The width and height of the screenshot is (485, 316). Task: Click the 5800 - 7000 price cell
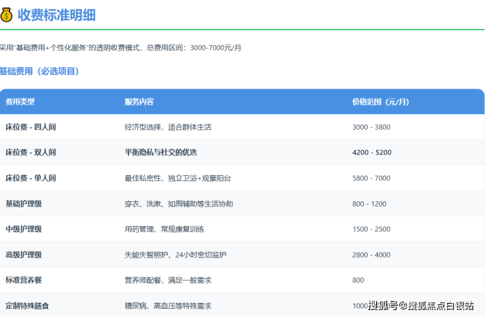coord(371,178)
